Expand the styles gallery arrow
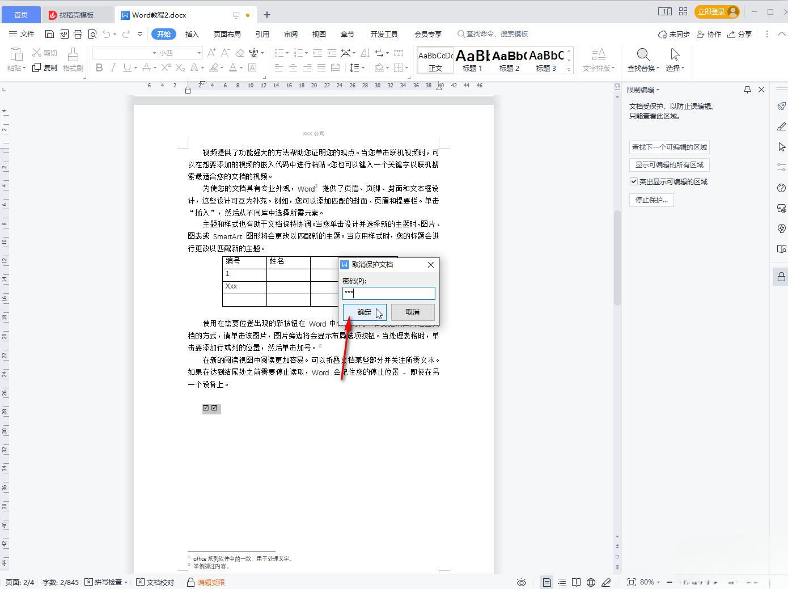Viewport: 788px width, 589px height. pos(569,69)
